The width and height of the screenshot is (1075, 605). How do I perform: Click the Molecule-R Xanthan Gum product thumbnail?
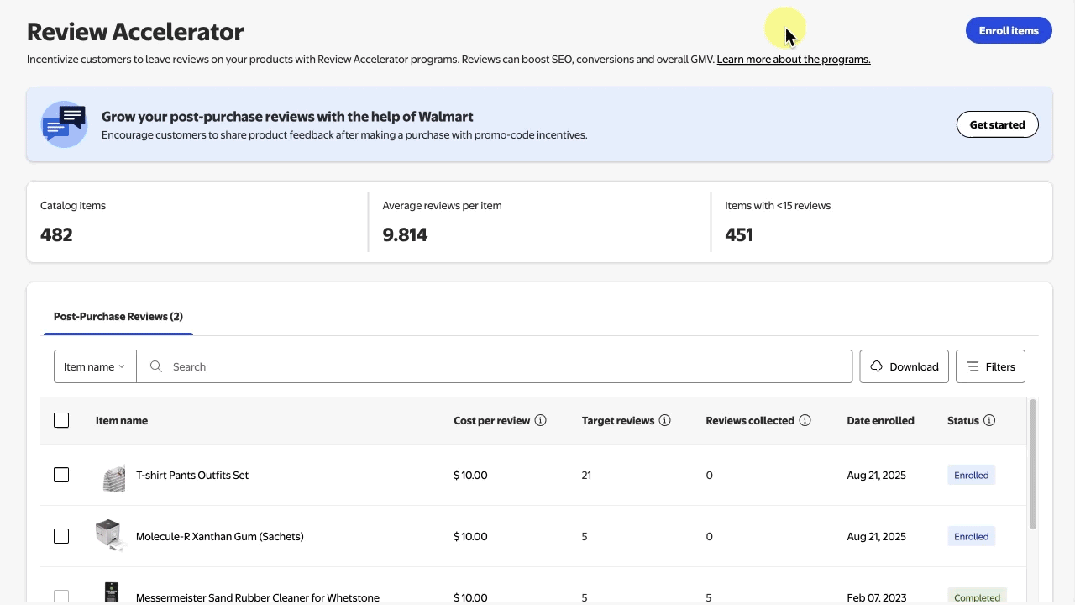pyautogui.click(x=109, y=535)
